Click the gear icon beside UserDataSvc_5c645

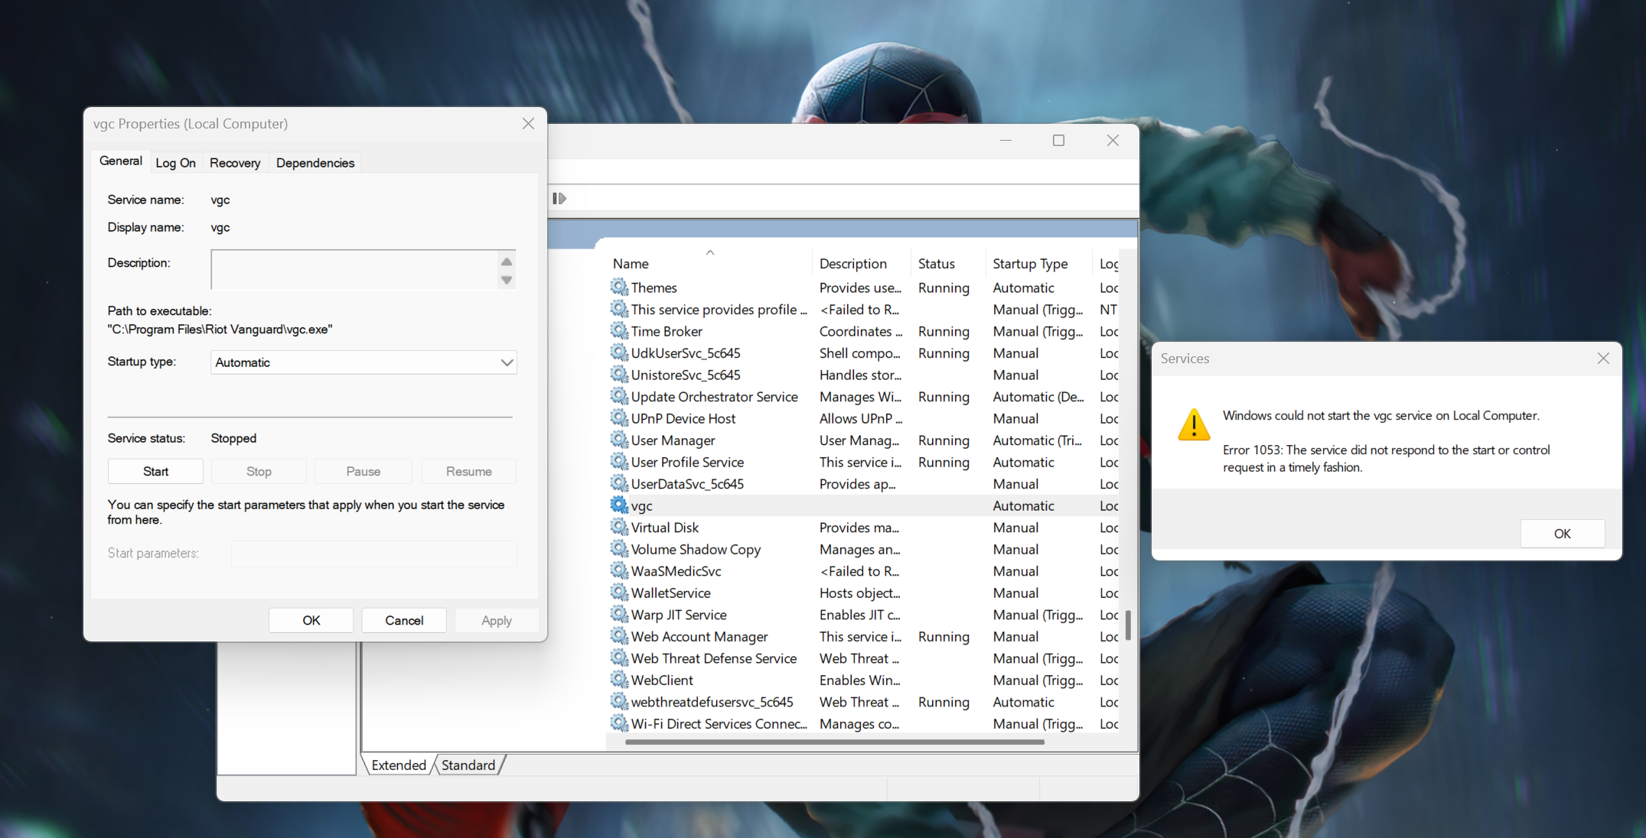click(619, 483)
